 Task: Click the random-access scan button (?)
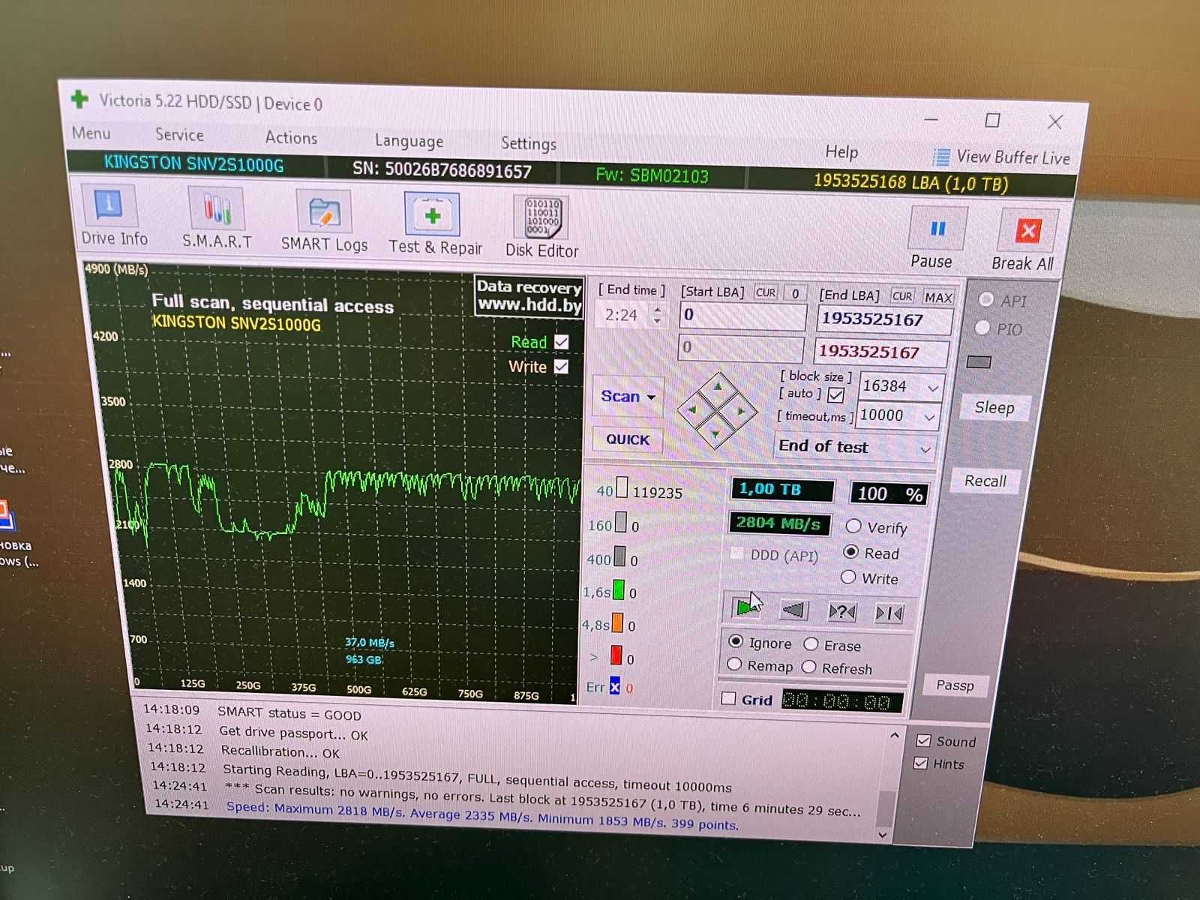coord(841,612)
